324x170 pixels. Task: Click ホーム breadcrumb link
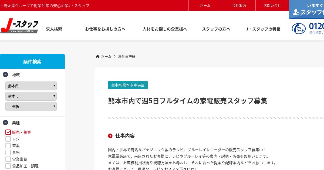(106, 56)
